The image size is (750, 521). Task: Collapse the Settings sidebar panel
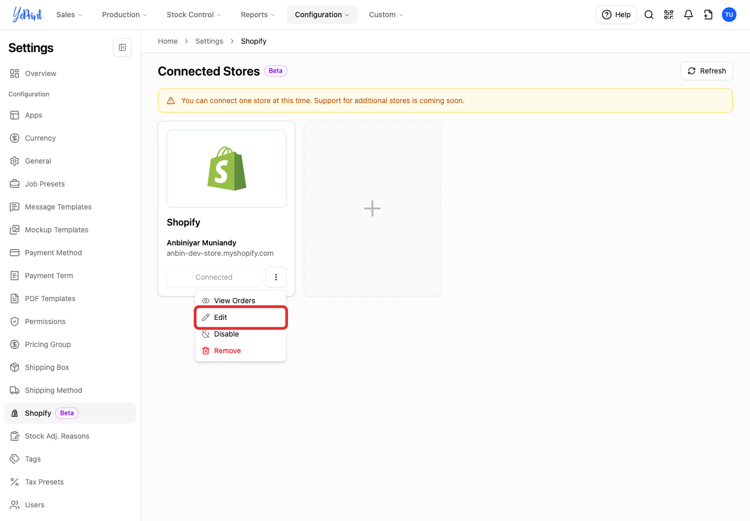(122, 47)
